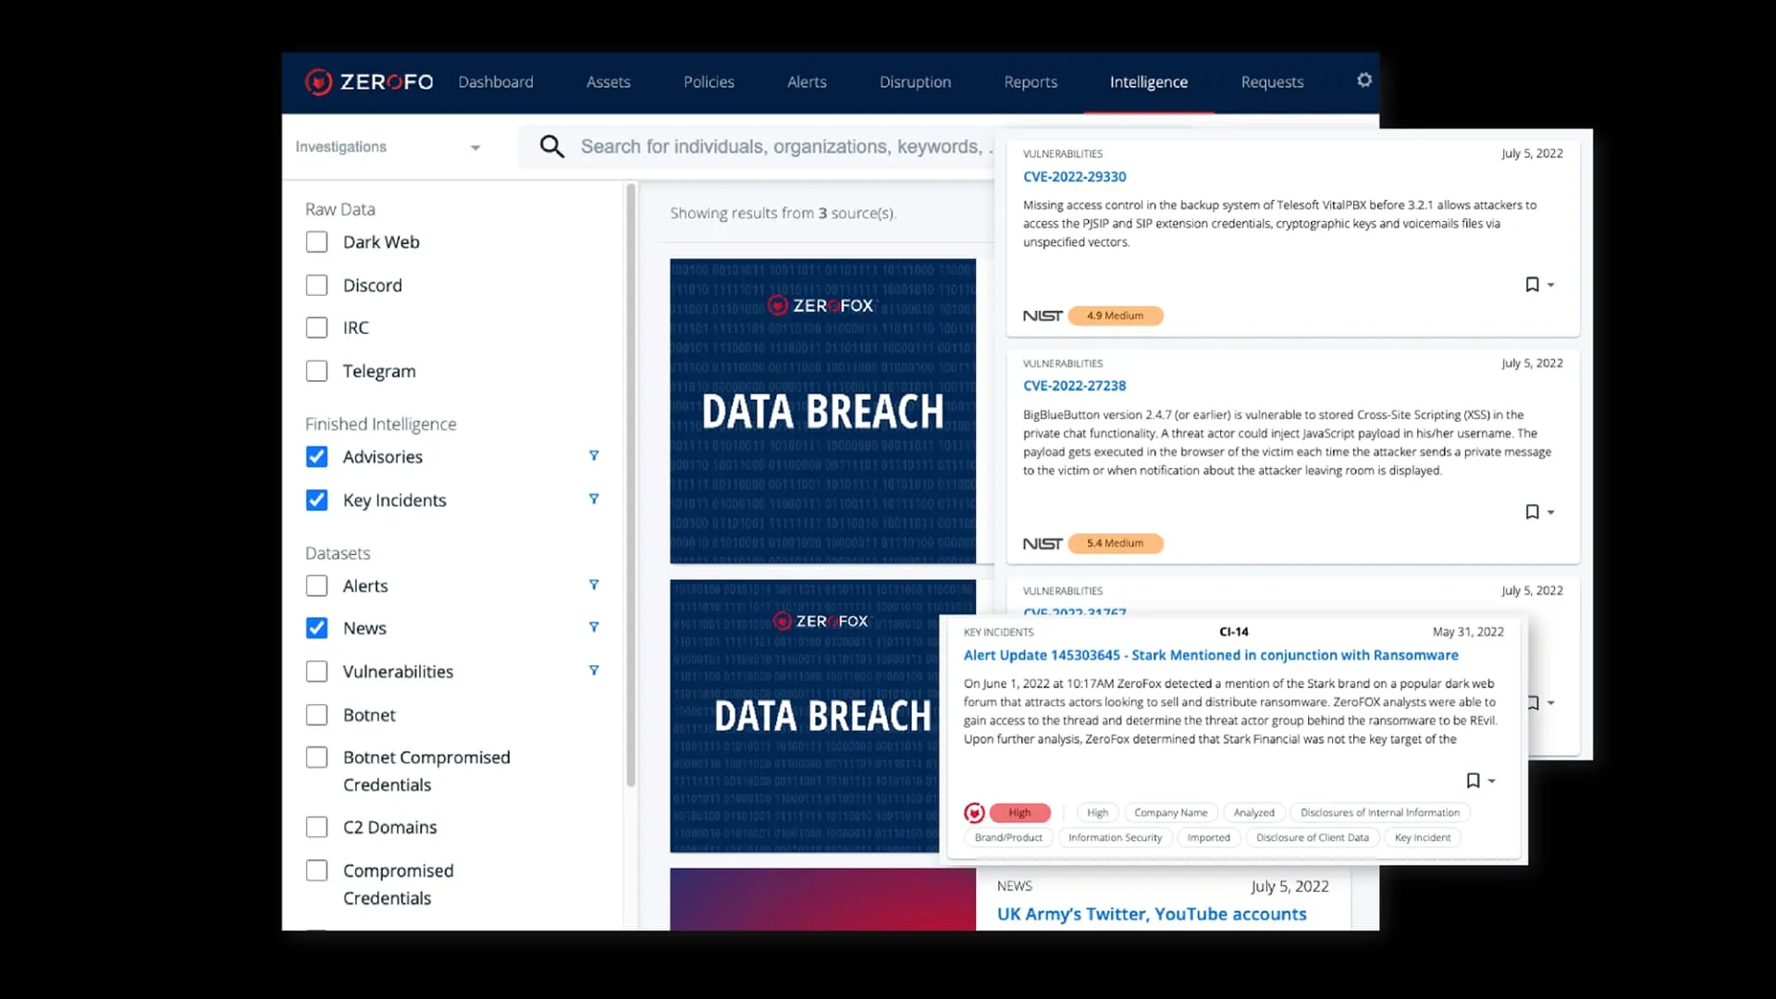Click filter icon next to Advisories
1776x999 pixels.
[x=594, y=456]
